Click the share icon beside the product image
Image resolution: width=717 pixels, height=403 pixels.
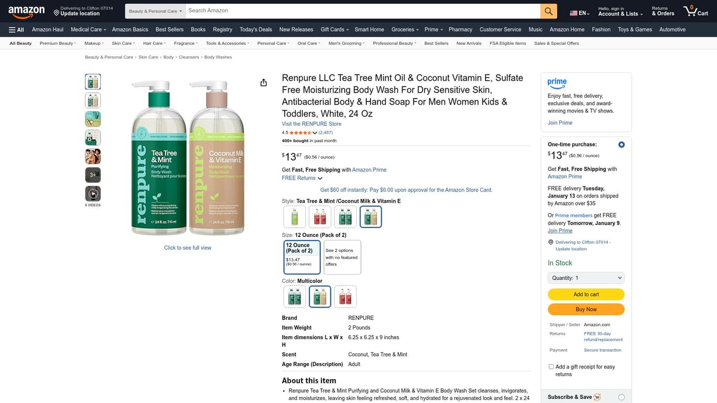click(263, 82)
